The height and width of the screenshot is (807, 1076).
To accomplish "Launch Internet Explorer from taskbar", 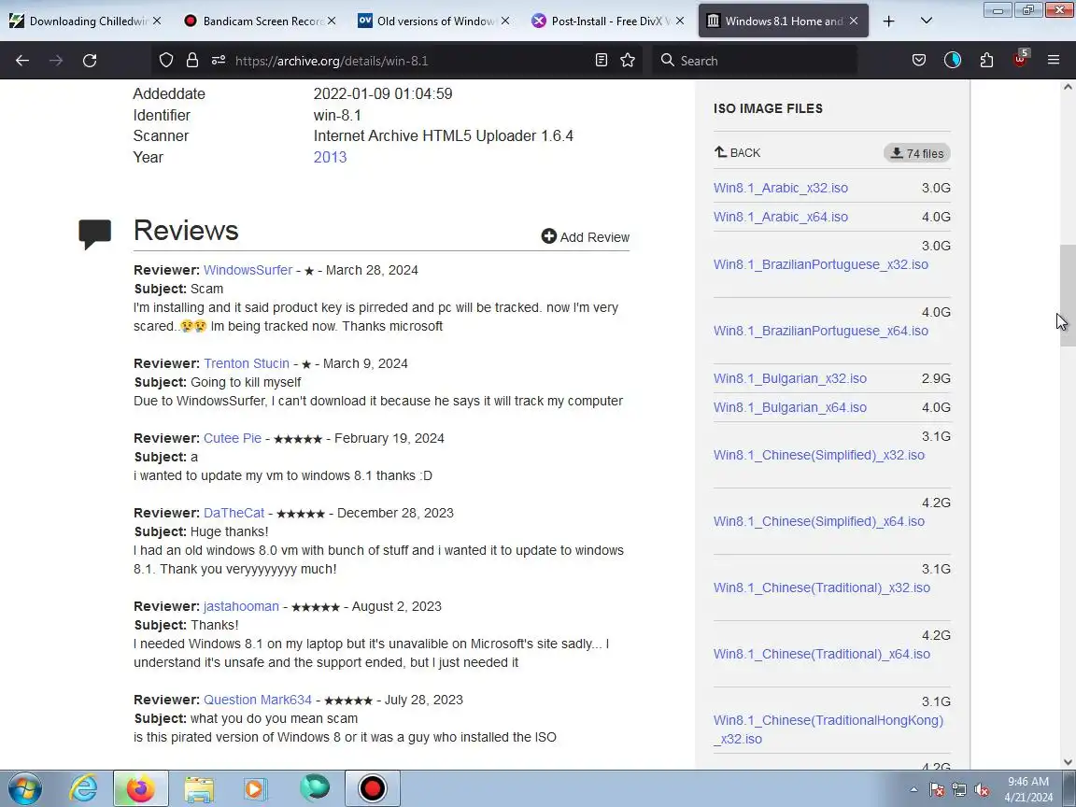I will [83, 788].
